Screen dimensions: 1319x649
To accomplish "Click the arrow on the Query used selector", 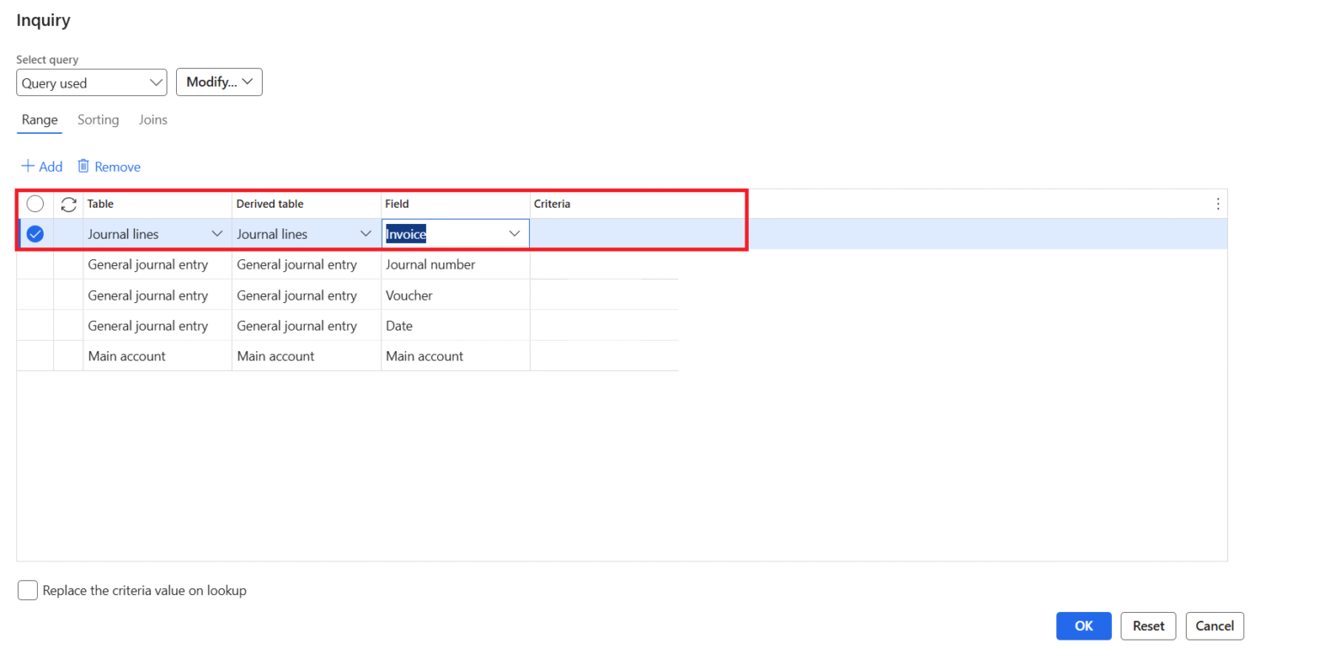I will [x=155, y=82].
